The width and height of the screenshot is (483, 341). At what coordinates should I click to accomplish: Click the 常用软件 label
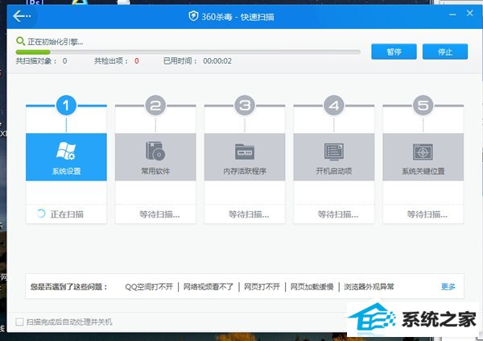155,171
